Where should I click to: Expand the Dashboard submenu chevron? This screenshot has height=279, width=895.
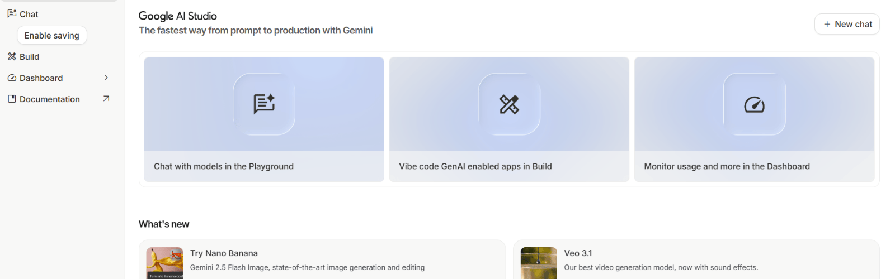tap(106, 78)
